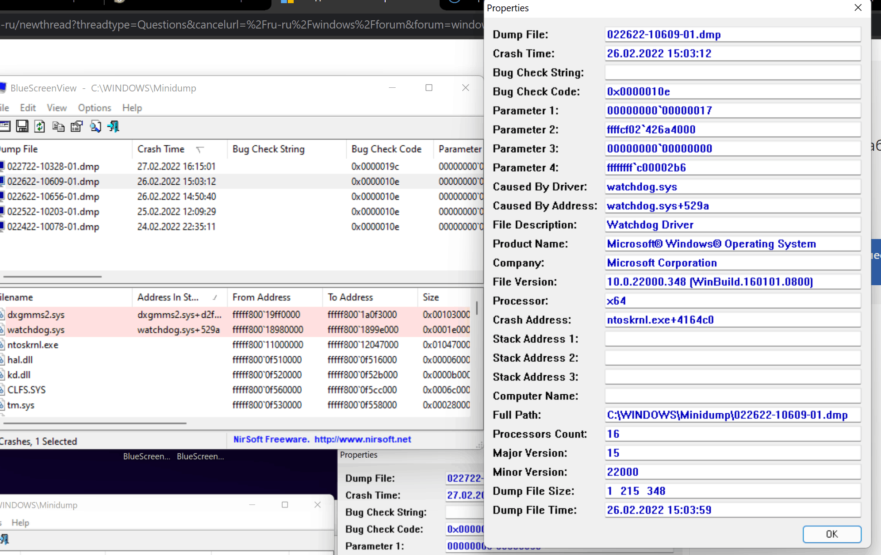
Task: Click the dump icon beside 022422-10078-01.dmp
Action: click(2, 226)
